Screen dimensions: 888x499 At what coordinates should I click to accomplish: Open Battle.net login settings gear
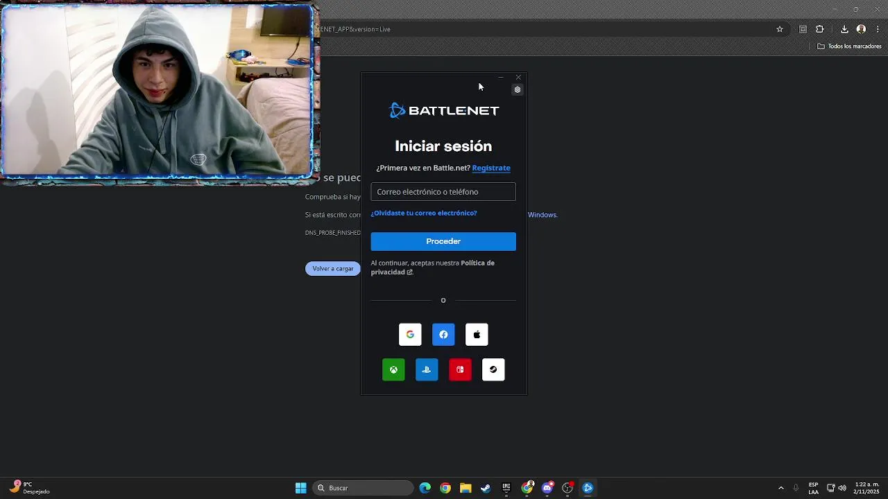517,89
